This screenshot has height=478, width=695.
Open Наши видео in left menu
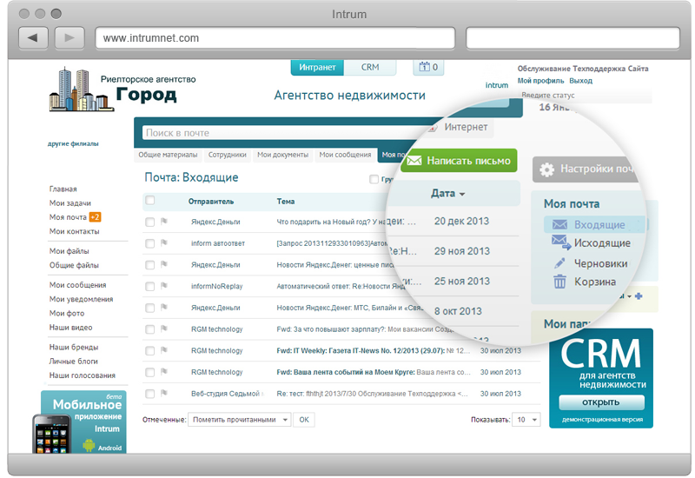click(71, 328)
